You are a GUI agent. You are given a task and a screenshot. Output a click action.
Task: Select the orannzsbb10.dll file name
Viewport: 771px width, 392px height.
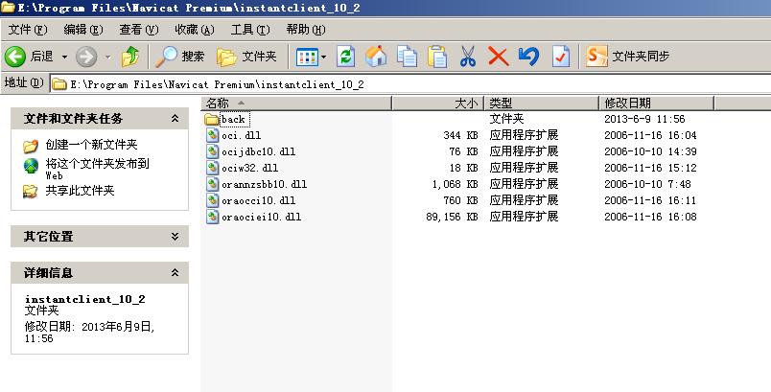[264, 184]
